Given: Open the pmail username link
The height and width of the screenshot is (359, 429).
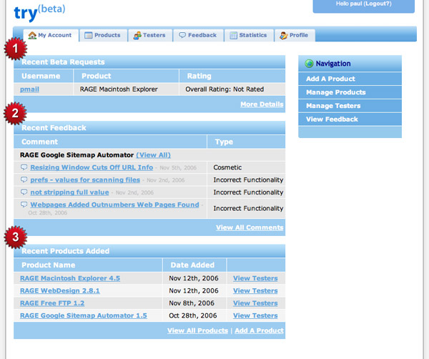Looking at the screenshot, I should click(x=29, y=89).
